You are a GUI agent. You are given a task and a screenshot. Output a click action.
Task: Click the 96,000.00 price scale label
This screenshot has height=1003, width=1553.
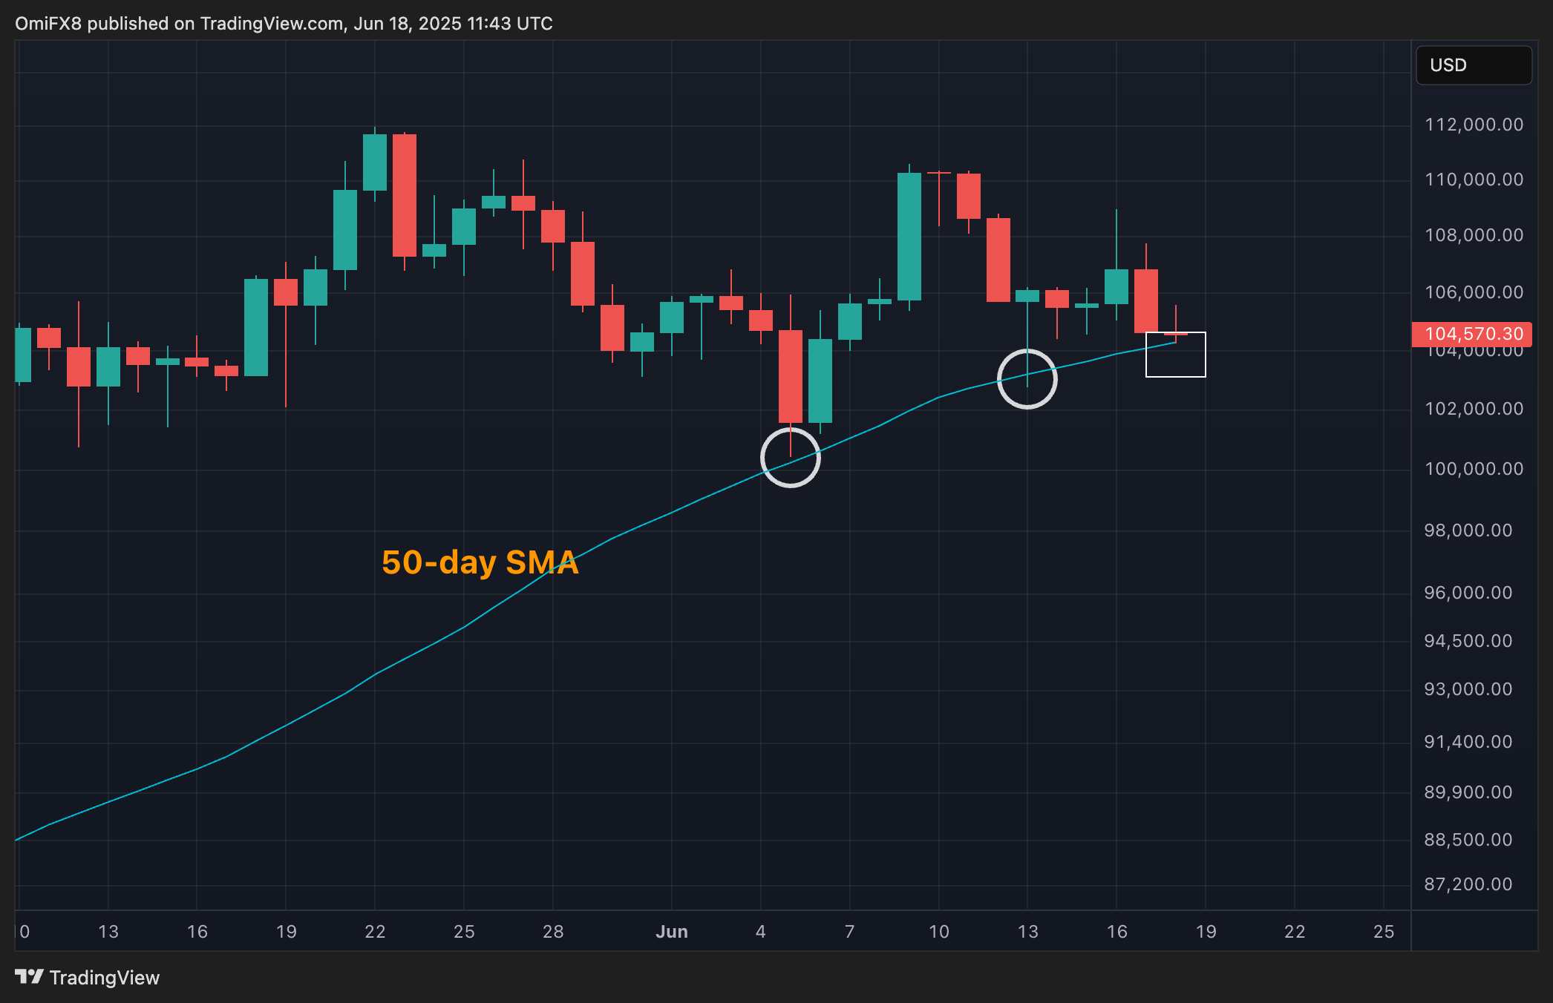click(1468, 593)
